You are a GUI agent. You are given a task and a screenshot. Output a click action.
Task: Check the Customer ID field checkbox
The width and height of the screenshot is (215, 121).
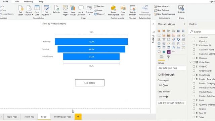(x=194, y=45)
